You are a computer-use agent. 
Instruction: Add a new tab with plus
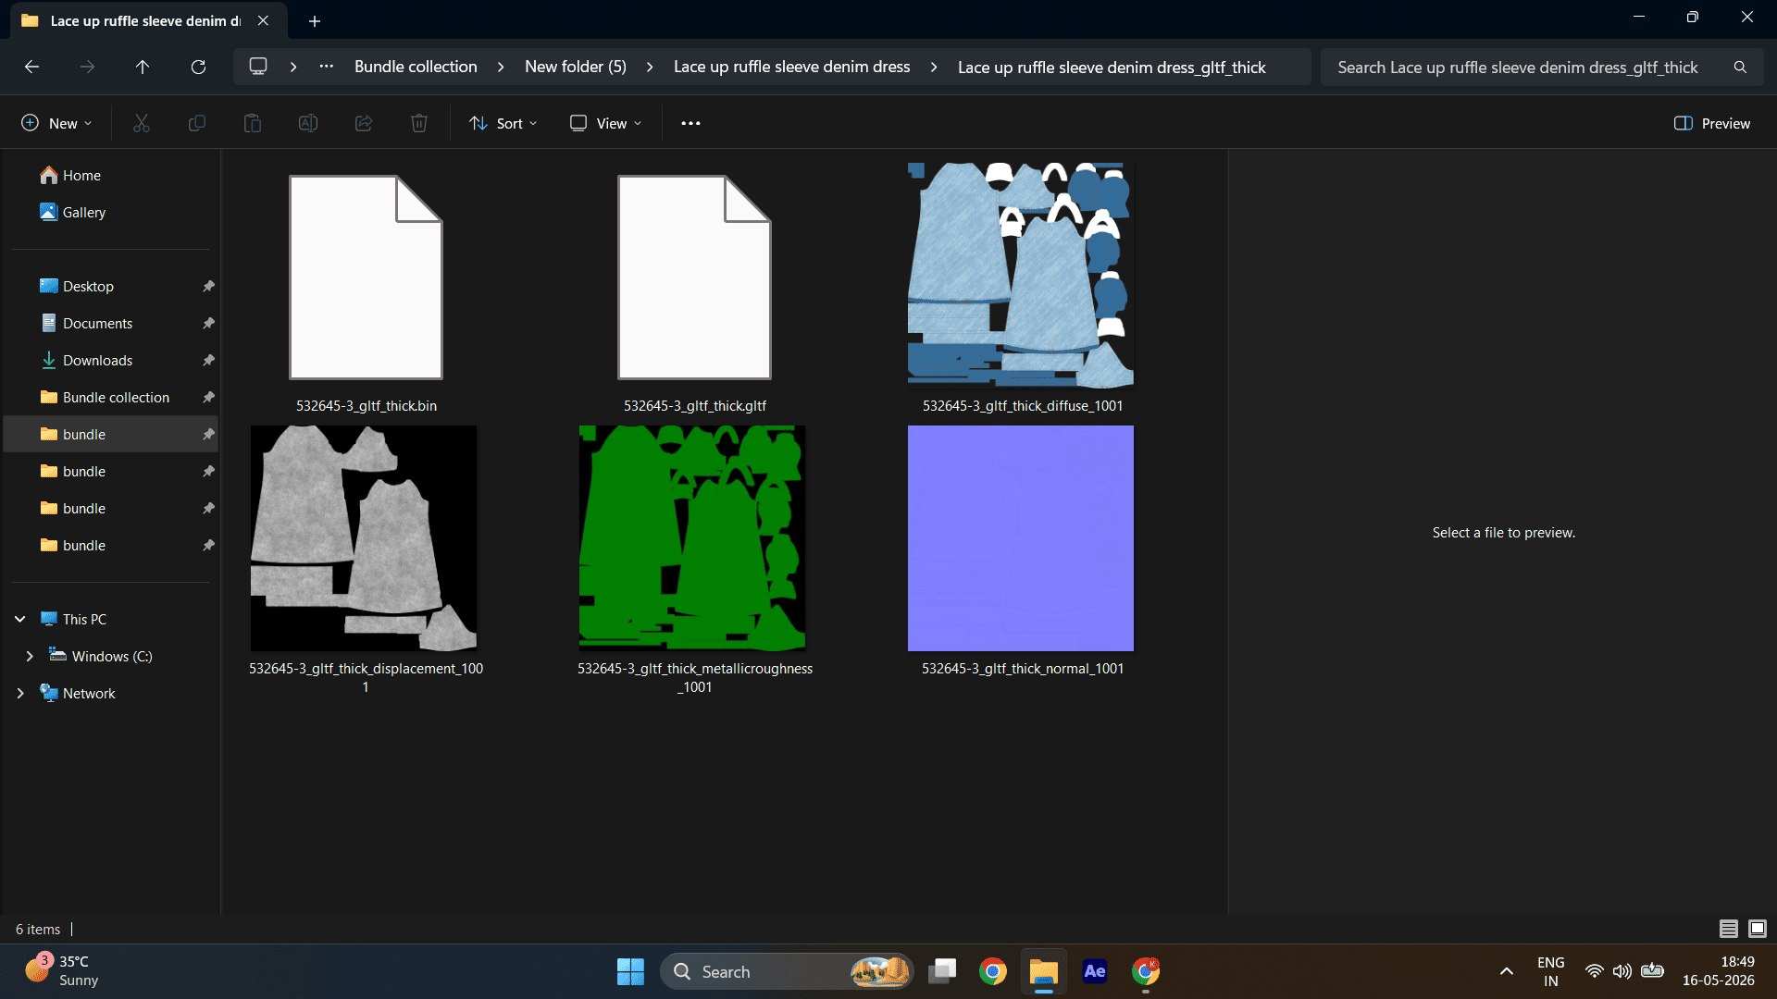tap(315, 20)
